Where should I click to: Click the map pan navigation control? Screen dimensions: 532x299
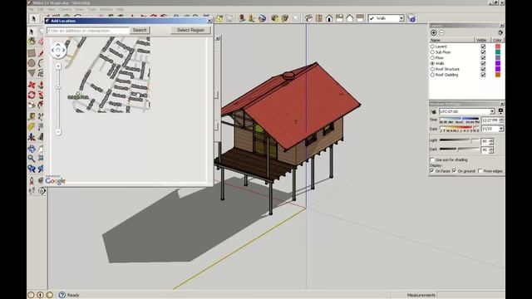[58, 50]
